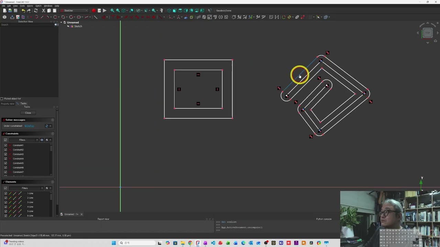Click the Leave Sketch icon
Screen dimensions: 440x247
[x=12, y=17]
